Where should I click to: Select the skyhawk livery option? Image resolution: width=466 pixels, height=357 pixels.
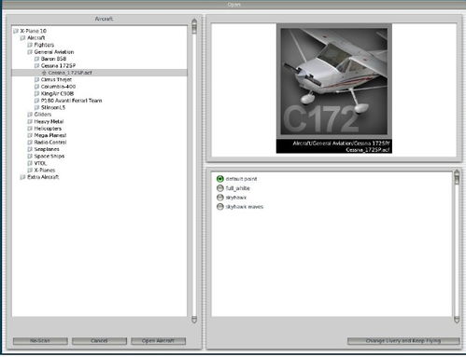220,198
